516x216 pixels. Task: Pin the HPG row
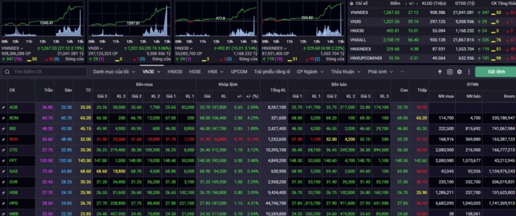(3, 203)
